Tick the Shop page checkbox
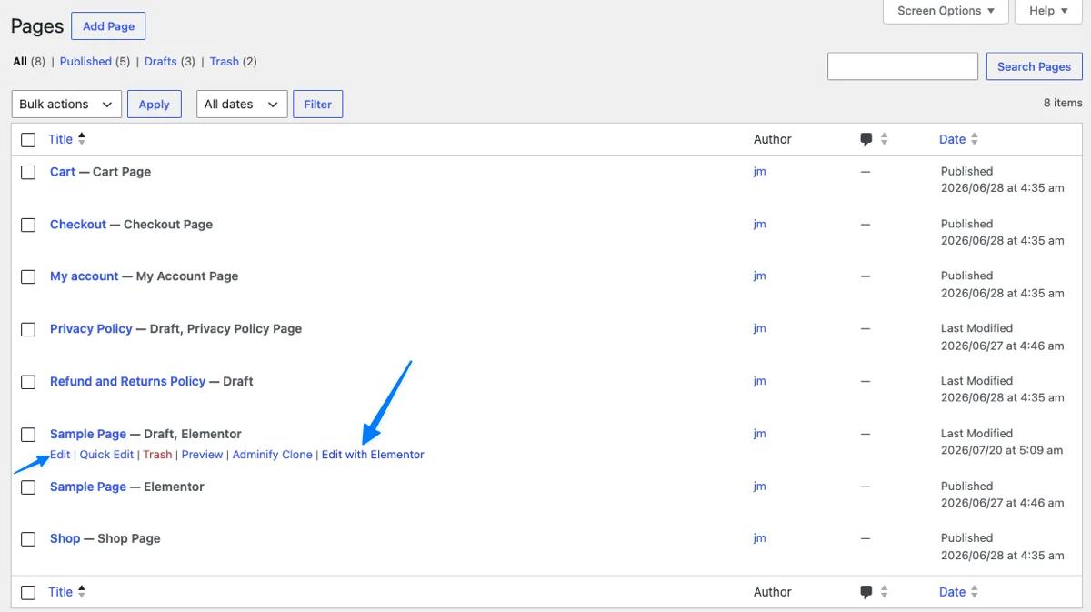The width and height of the screenshot is (1091, 612). [28, 539]
